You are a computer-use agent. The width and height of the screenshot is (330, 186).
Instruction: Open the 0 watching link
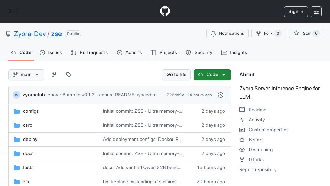(x=256, y=150)
